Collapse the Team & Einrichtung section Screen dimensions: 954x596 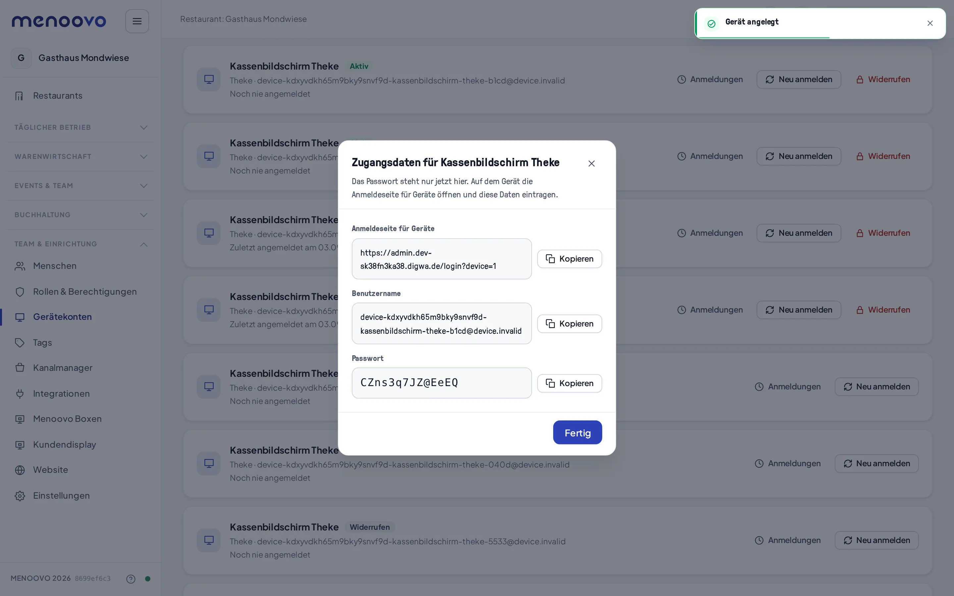click(x=81, y=244)
